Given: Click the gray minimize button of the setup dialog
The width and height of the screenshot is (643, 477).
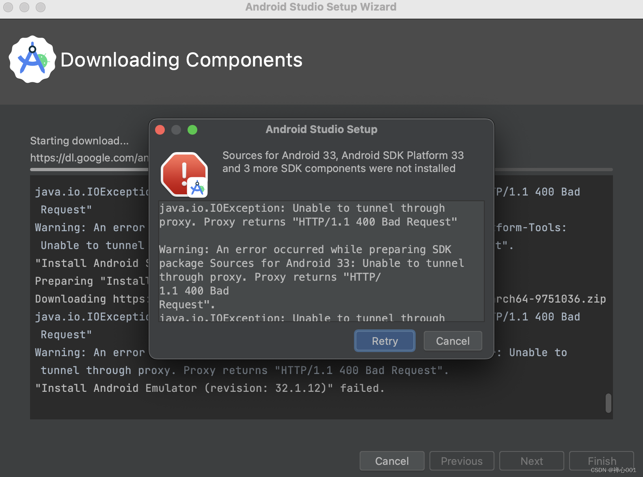Looking at the screenshot, I should tap(176, 130).
